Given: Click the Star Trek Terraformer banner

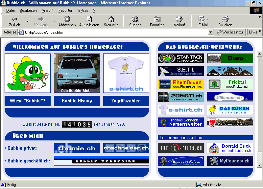Looking at the screenshot, I should pos(180,58).
